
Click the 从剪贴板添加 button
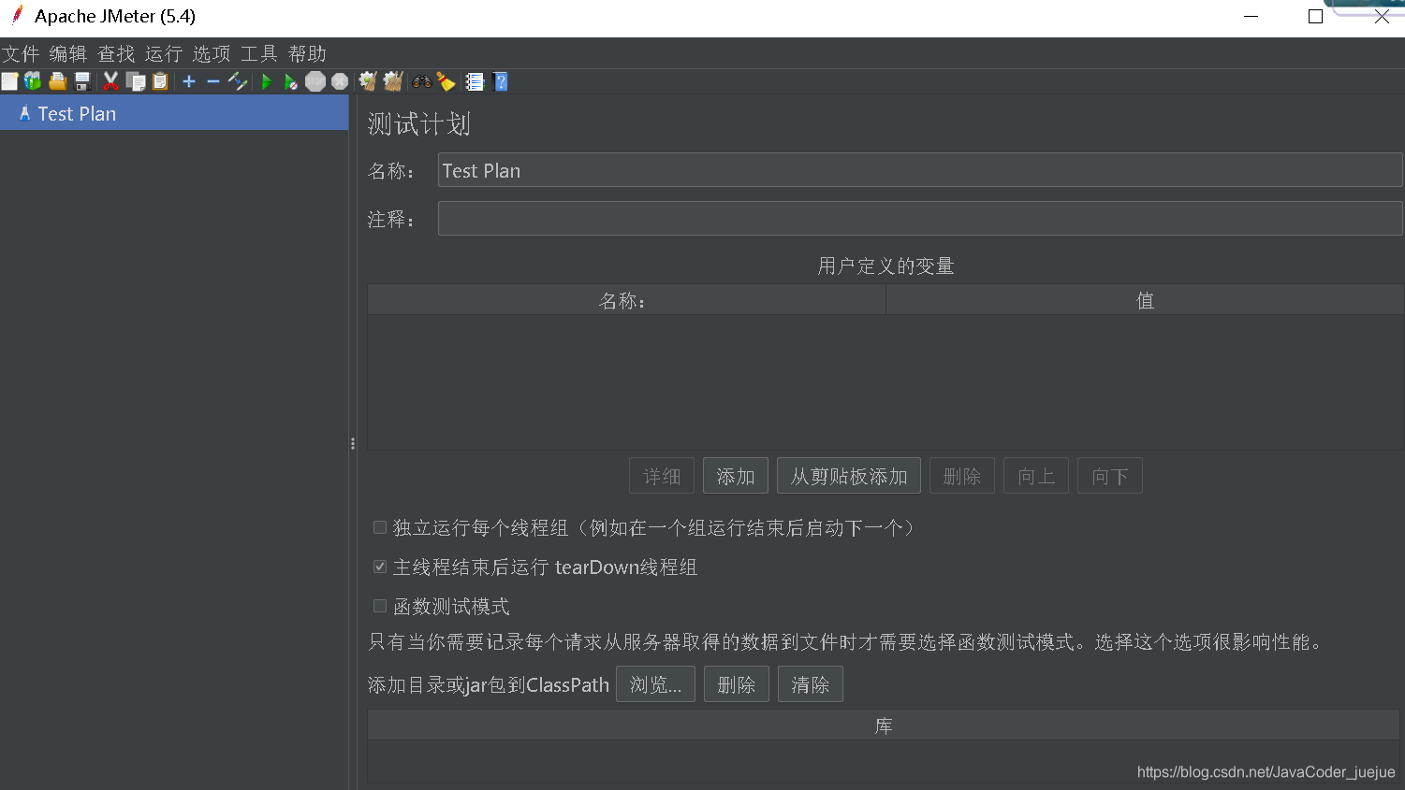point(849,476)
